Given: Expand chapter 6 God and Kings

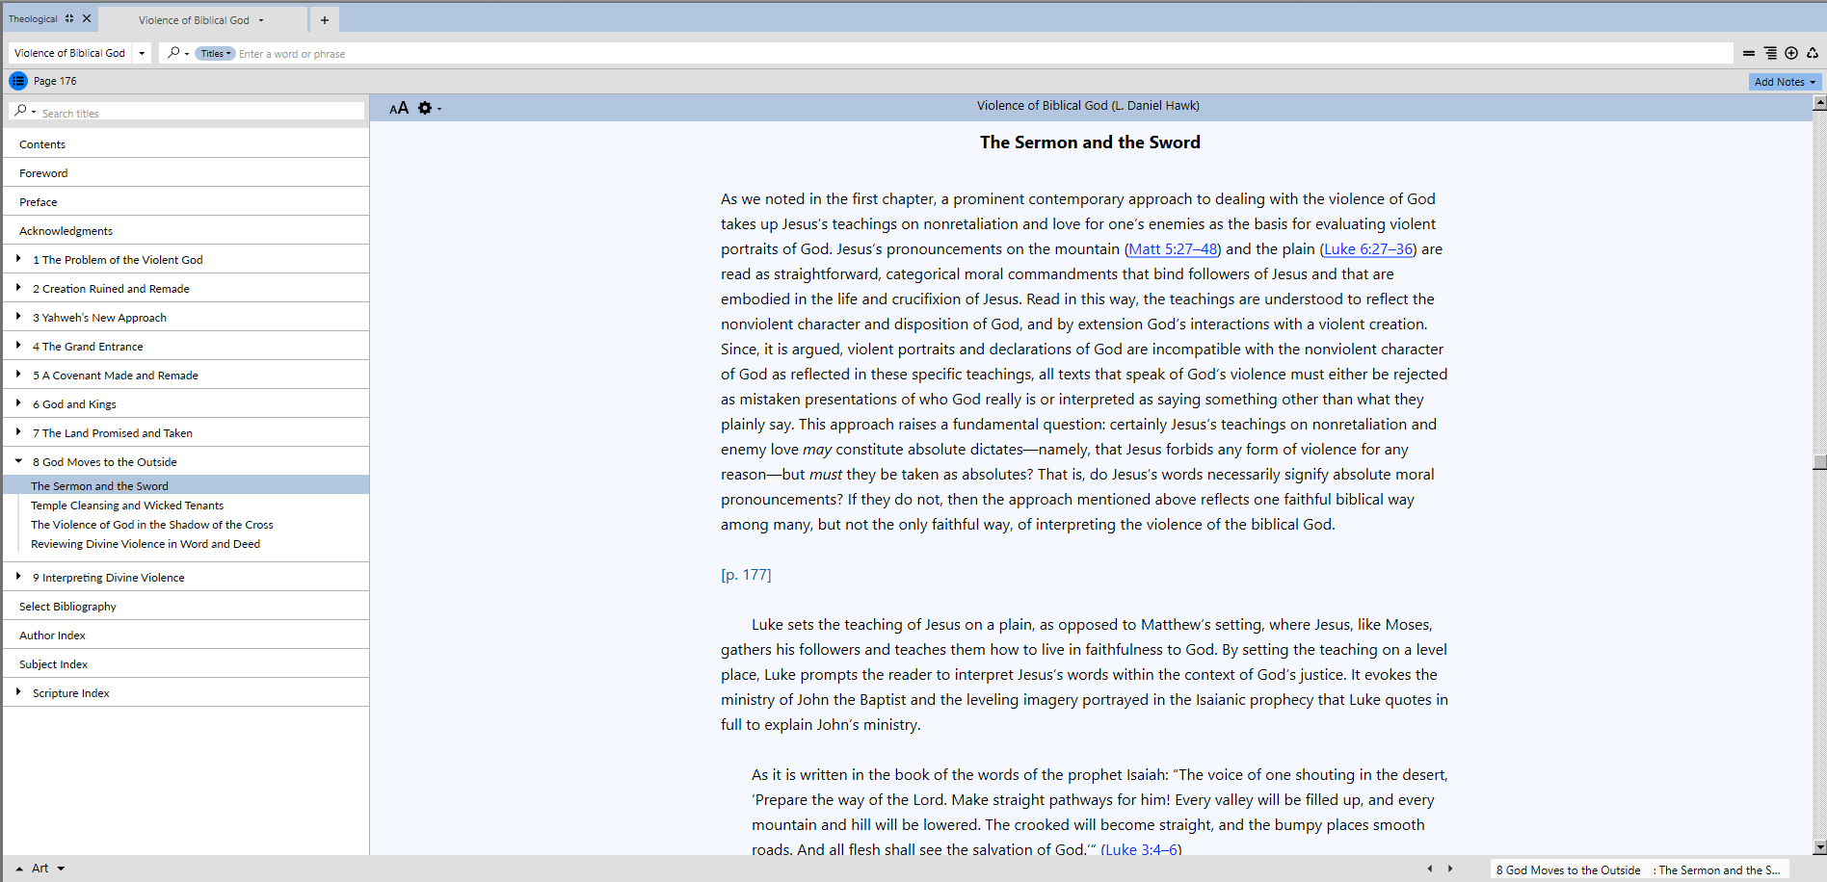Looking at the screenshot, I should [x=18, y=403].
